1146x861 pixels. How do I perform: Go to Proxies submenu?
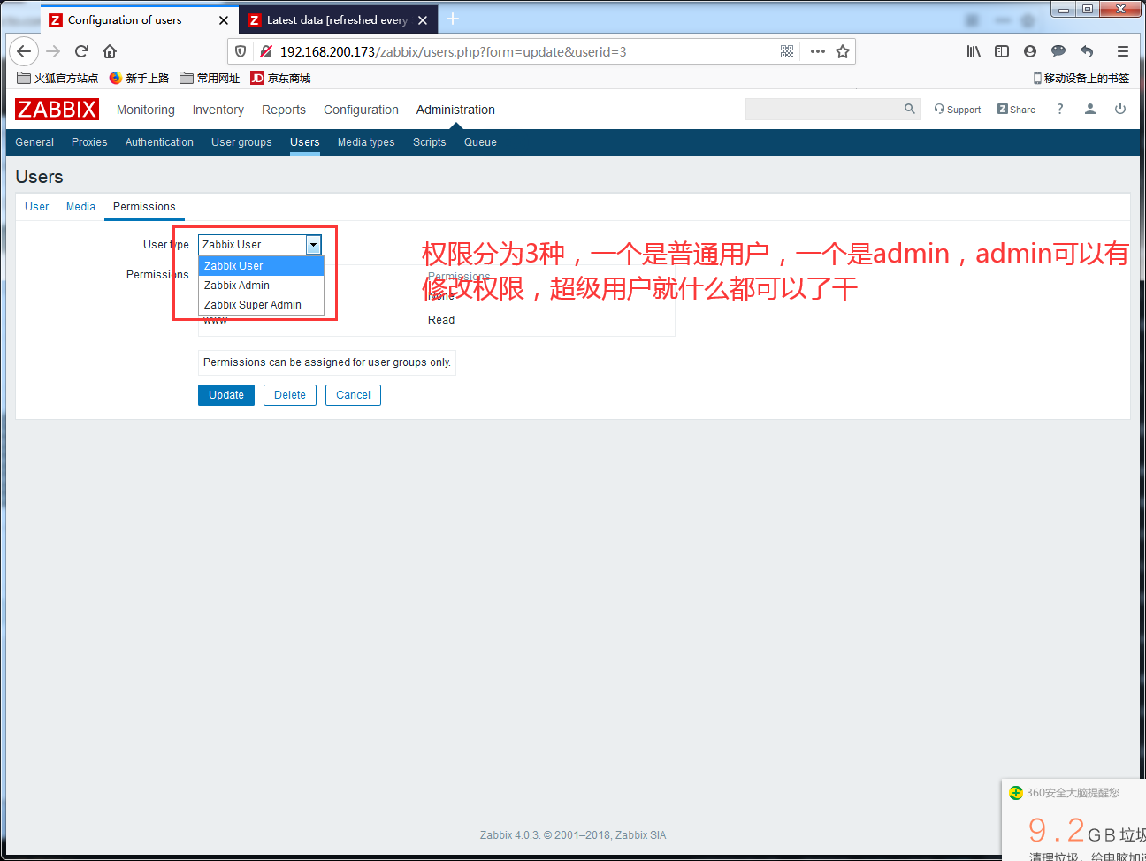click(x=89, y=142)
